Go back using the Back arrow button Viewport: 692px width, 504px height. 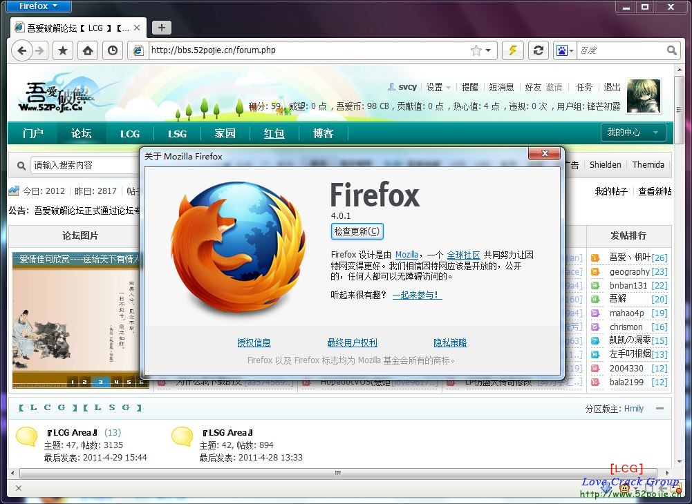pyautogui.click(x=21, y=50)
